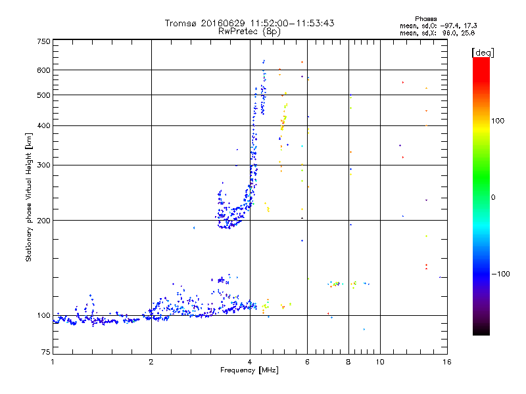Click the y-axis tick label "750"

tap(43, 42)
